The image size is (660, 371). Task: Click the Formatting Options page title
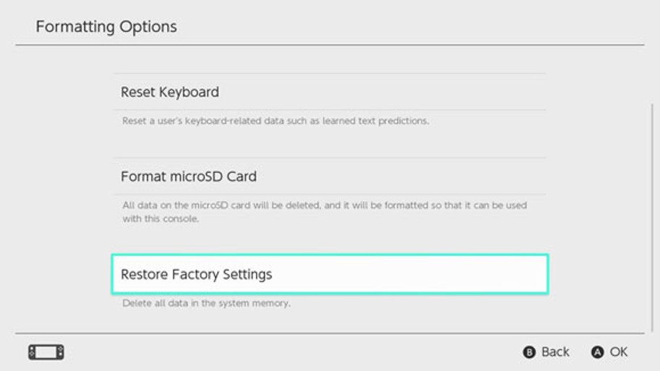pos(106,27)
